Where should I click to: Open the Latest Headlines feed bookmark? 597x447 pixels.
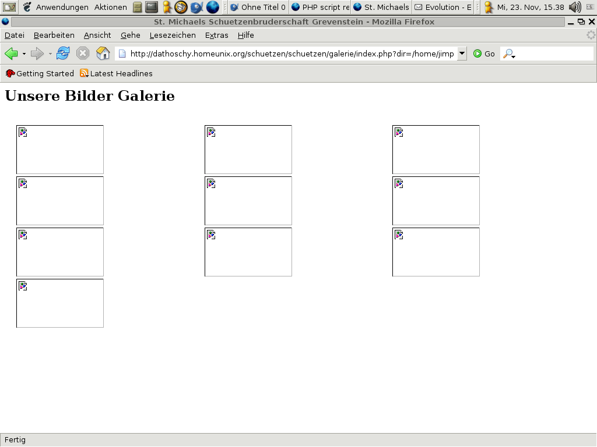click(x=116, y=73)
